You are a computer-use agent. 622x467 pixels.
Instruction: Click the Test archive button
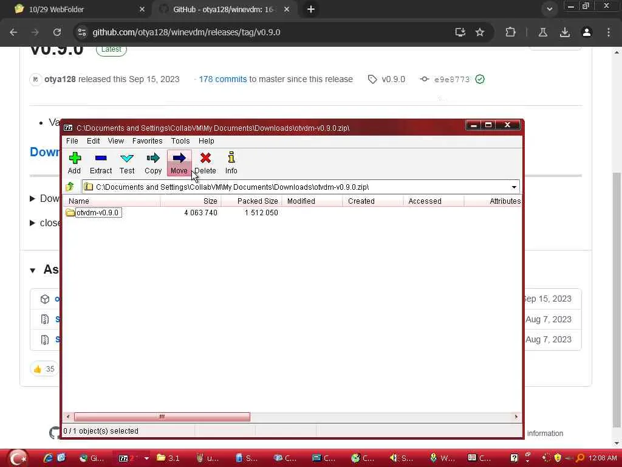(x=127, y=163)
